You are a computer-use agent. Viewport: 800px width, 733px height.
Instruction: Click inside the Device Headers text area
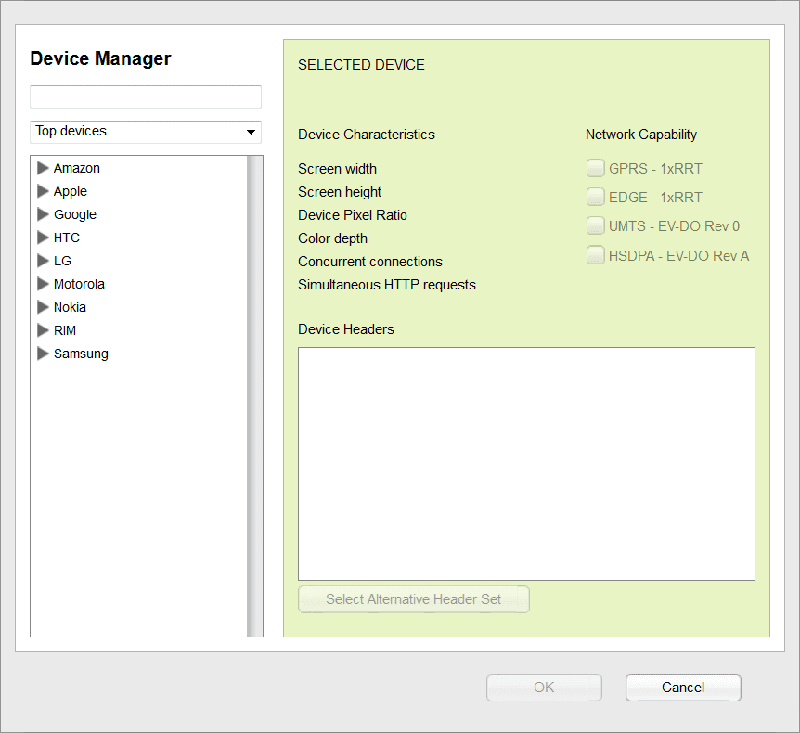click(526, 464)
